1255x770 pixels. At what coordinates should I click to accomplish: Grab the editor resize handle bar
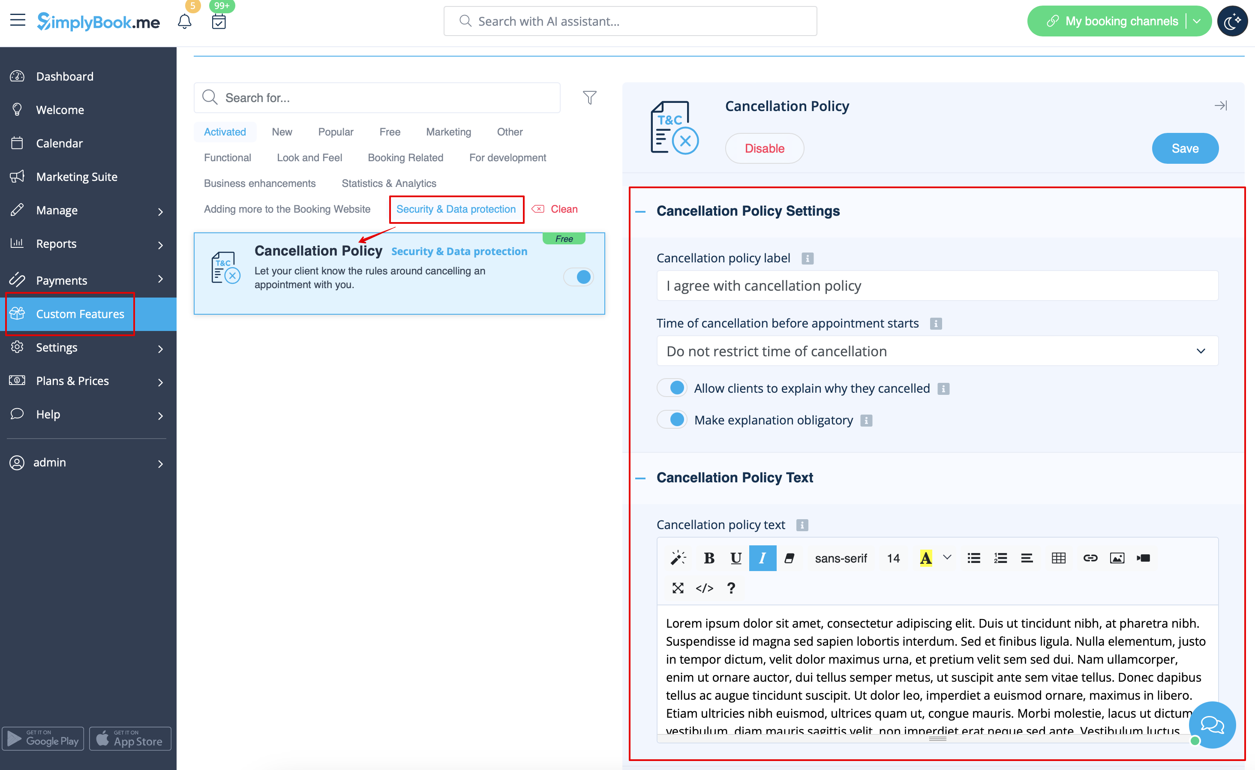click(x=937, y=738)
